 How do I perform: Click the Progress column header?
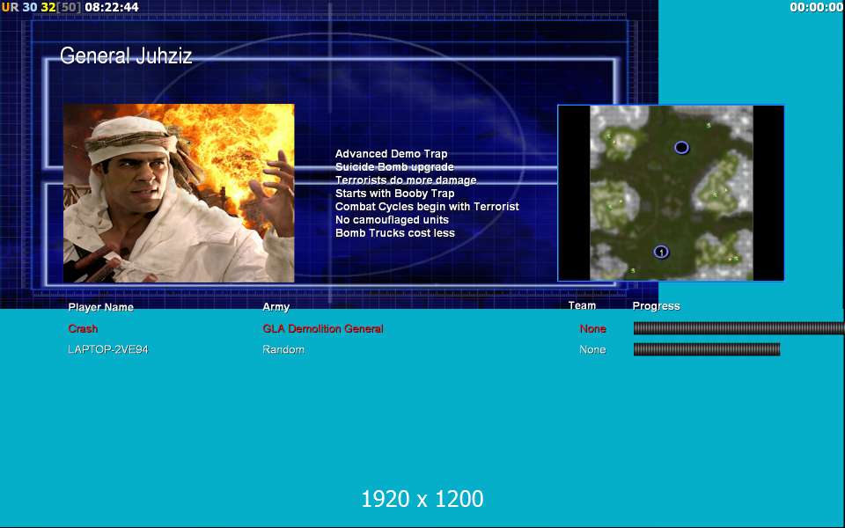click(656, 306)
